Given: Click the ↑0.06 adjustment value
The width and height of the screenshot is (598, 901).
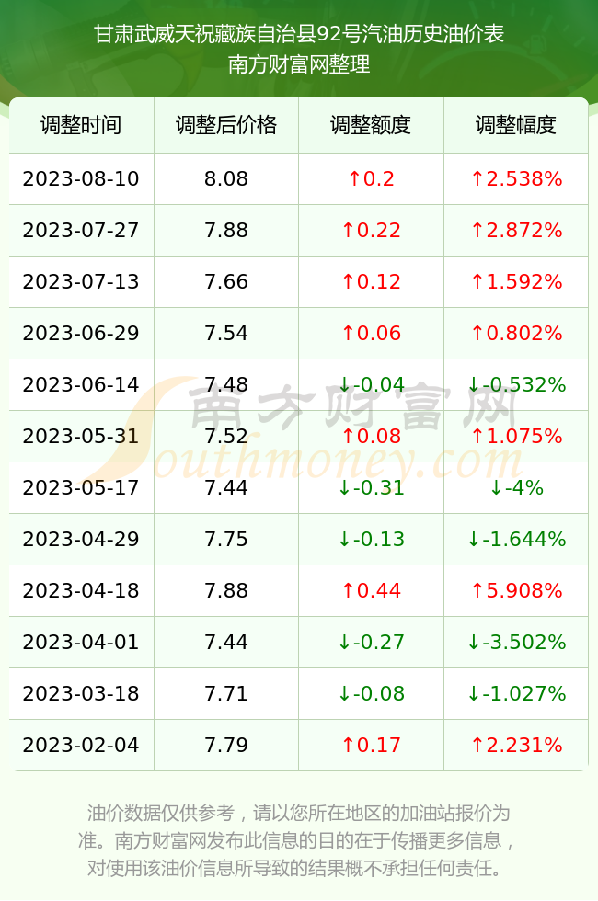Looking at the screenshot, I should pyautogui.click(x=371, y=333).
